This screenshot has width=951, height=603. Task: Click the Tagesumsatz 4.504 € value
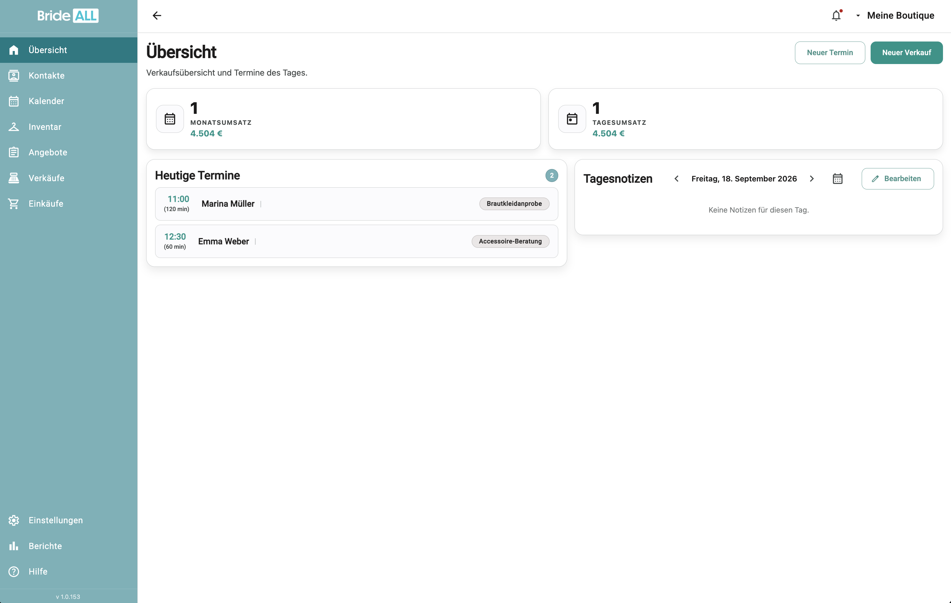tap(608, 133)
